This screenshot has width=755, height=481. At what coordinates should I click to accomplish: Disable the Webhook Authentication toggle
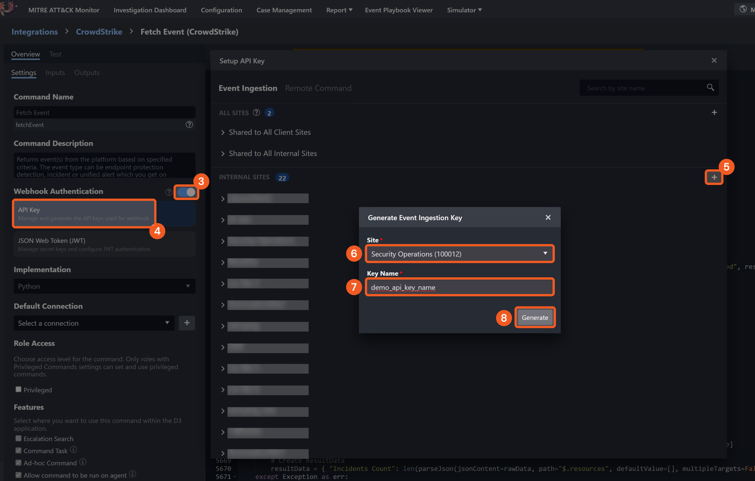click(186, 192)
